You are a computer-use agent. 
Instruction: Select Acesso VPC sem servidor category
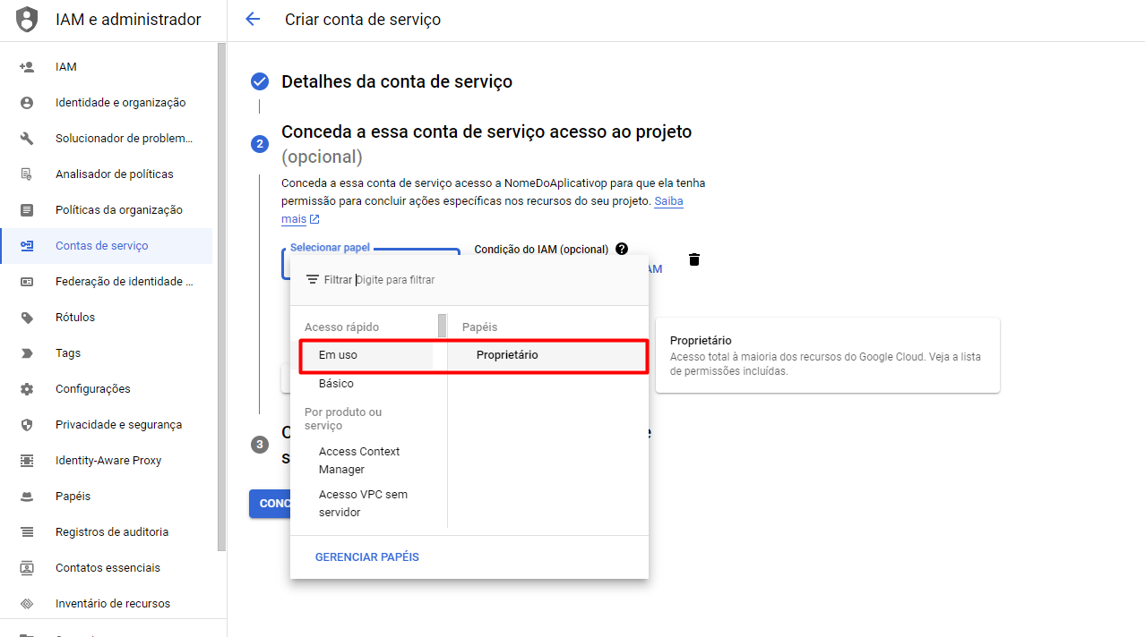(x=363, y=503)
